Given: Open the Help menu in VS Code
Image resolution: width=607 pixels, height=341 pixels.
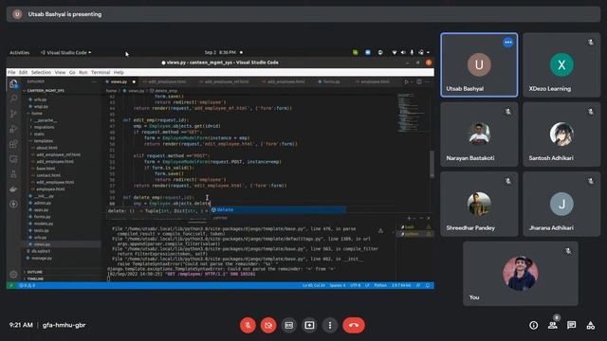Looking at the screenshot, I should tap(119, 72).
